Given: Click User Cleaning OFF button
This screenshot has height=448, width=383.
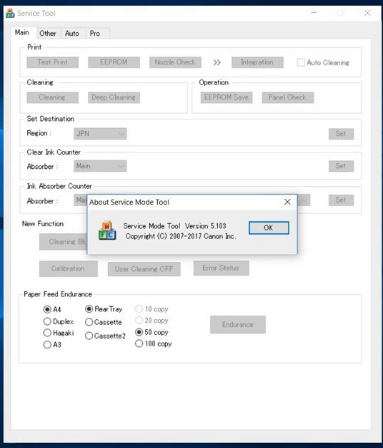Looking at the screenshot, I should click(144, 269).
